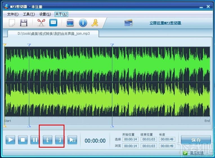215x158 pixels.
Task: Click the bottom blue selection end marker
Action: pos(112,126)
